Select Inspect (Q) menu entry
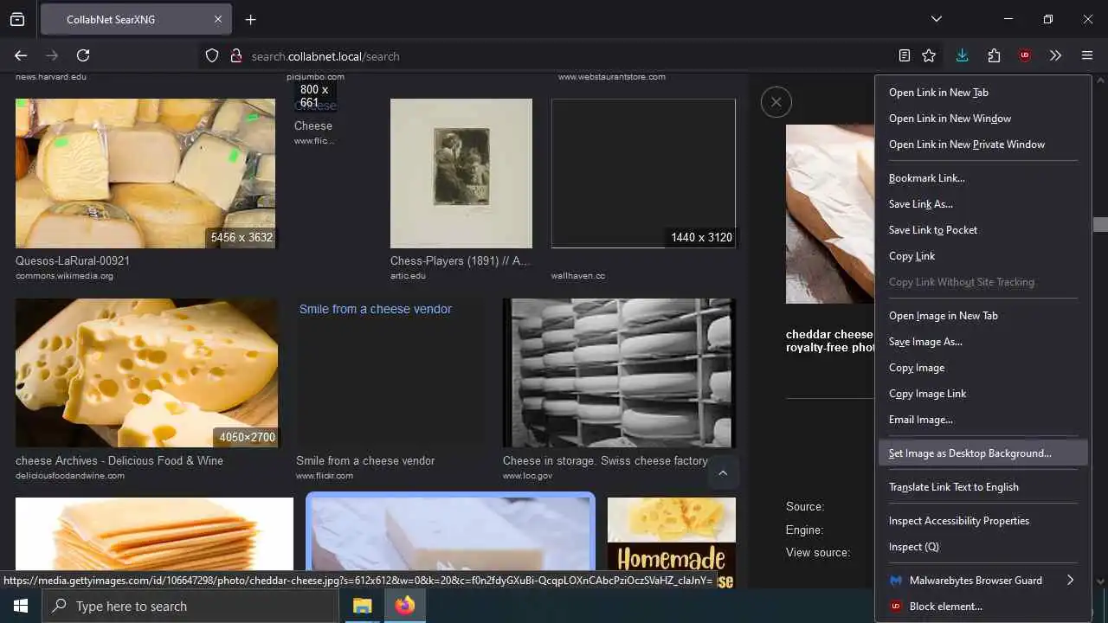This screenshot has height=623, width=1108. pos(983,547)
